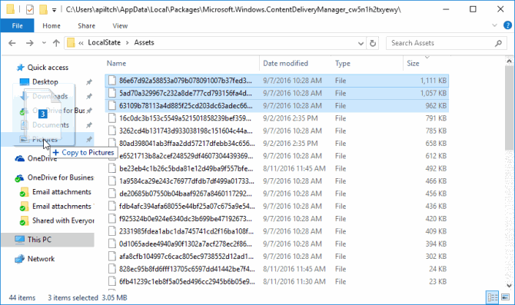Select file 16c0dc3b153c5549a521501858
This screenshot has width=515, height=305.
[x=277, y=118]
